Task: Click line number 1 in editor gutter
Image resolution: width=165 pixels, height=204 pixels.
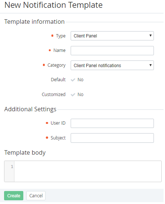Action: 12,167
